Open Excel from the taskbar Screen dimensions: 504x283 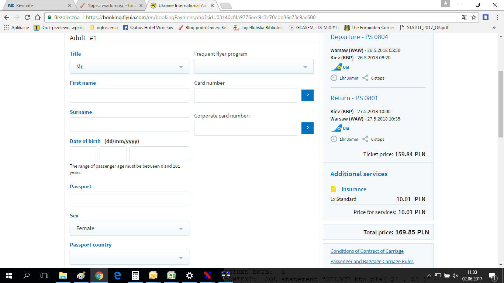click(171, 275)
